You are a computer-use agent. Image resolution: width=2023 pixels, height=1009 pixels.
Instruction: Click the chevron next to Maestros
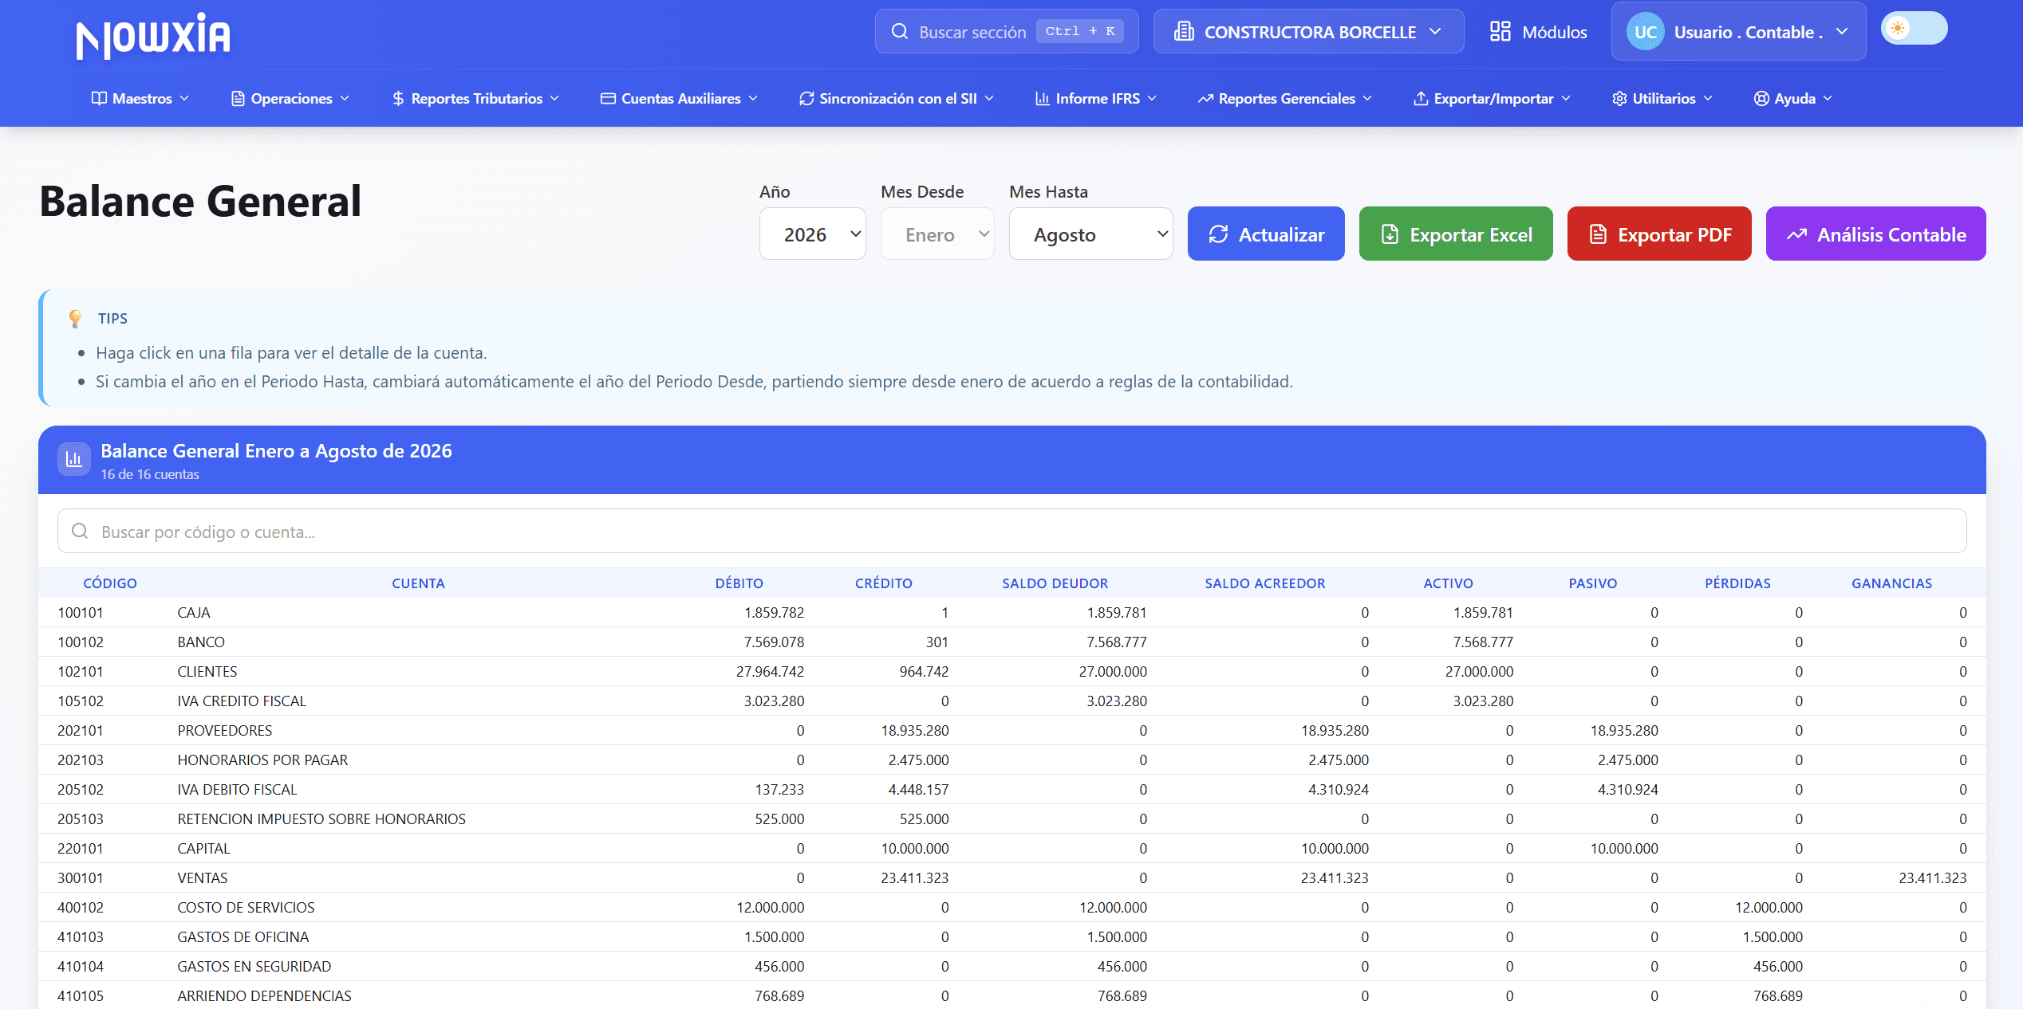coord(184,98)
